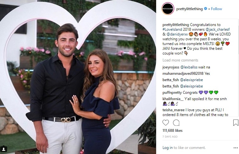Click the verified badge next to prettylittlething

point(205,9)
